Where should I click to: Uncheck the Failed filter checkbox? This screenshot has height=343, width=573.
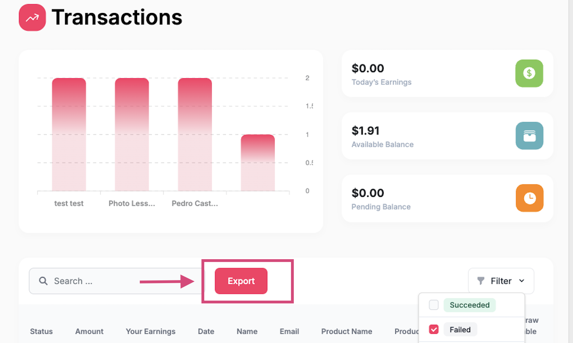(434, 329)
